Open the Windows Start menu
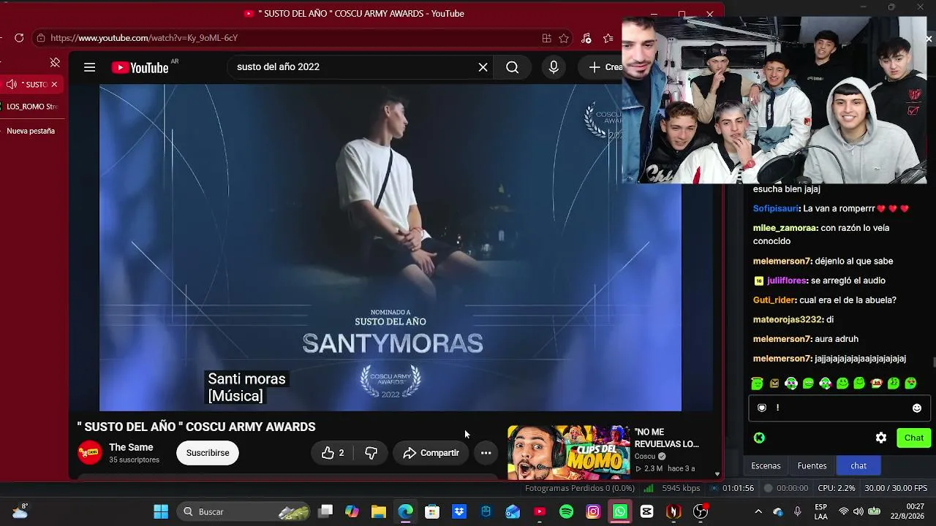This screenshot has height=526, width=936. pyautogui.click(x=161, y=511)
